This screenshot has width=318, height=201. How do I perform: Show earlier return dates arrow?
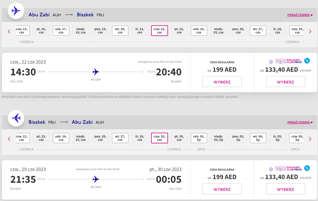[9, 139]
